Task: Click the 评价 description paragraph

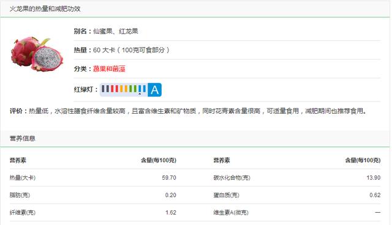Action: coord(188,111)
